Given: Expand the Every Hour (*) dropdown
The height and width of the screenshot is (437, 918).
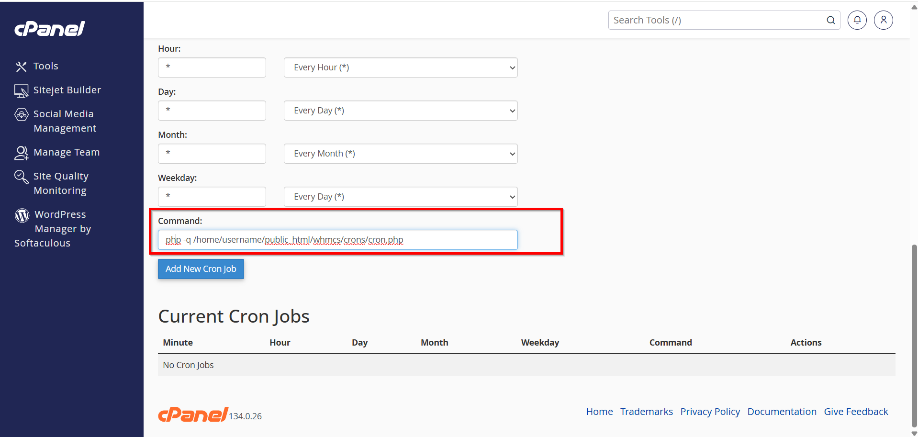Looking at the screenshot, I should tap(401, 67).
